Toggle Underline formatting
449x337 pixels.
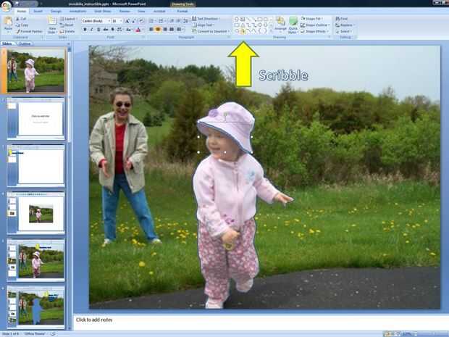[x=98, y=29]
